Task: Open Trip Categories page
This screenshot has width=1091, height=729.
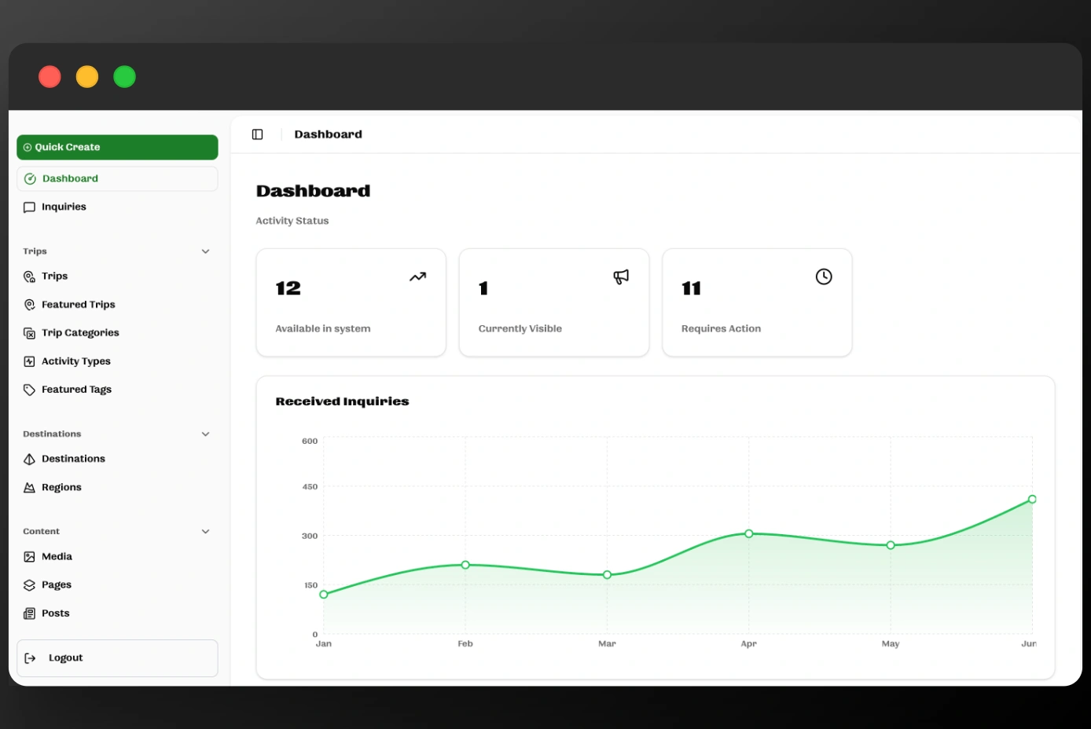Action: pyautogui.click(x=117, y=332)
